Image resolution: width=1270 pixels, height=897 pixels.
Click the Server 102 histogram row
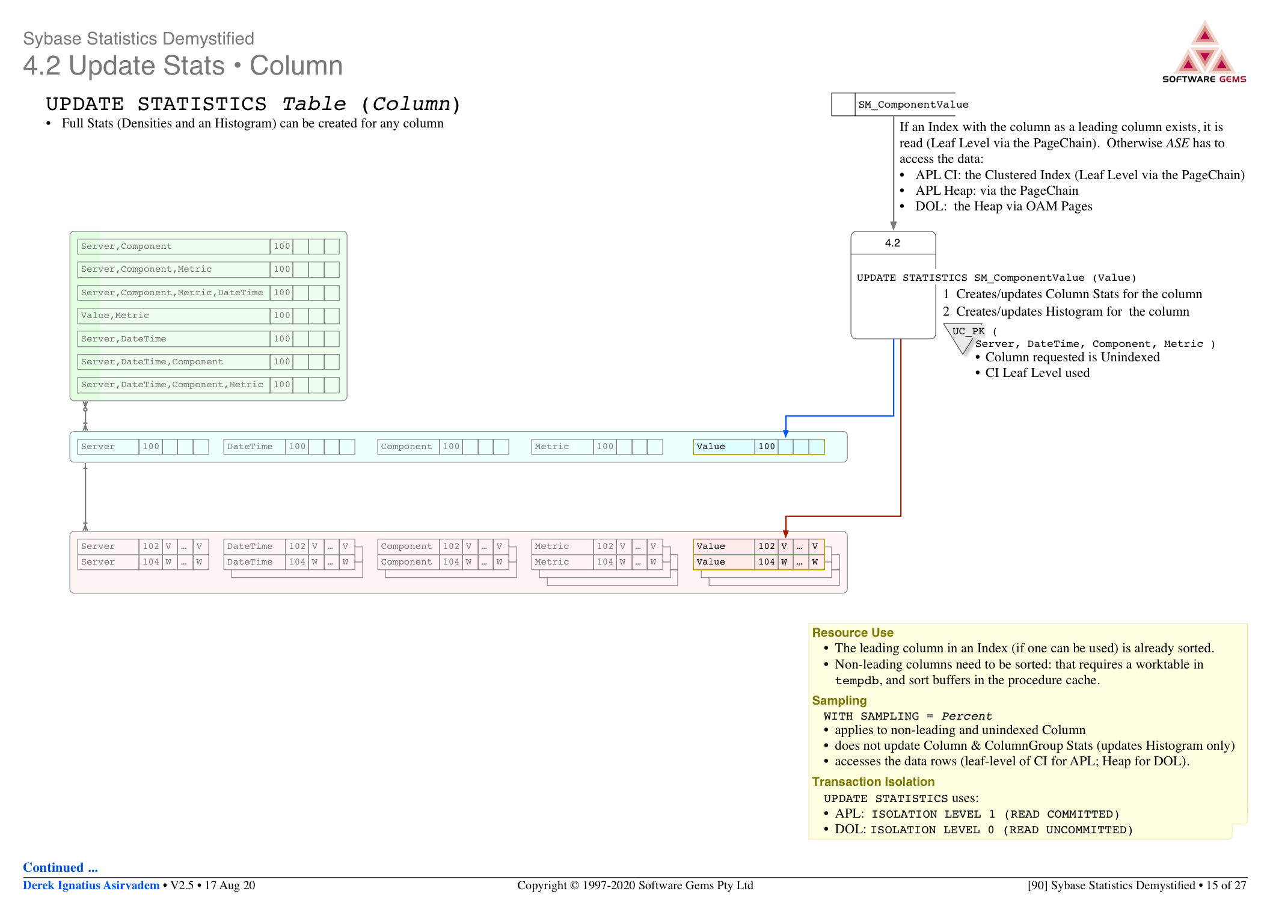pyautogui.click(x=143, y=546)
